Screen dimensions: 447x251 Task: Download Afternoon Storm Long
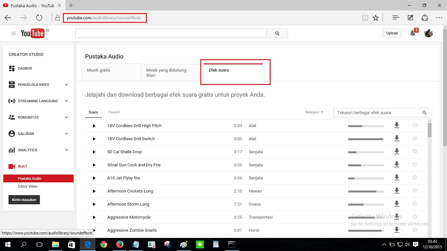click(397, 204)
